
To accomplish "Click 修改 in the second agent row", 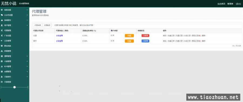I will click(165, 41).
